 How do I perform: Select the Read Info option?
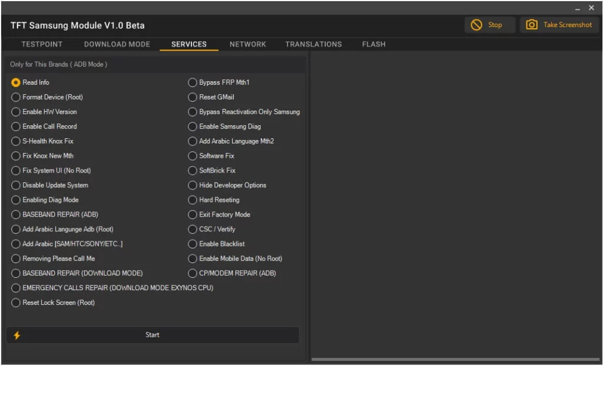(x=31, y=82)
